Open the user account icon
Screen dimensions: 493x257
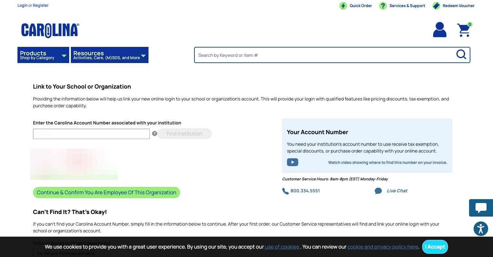pyautogui.click(x=440, y=30)
